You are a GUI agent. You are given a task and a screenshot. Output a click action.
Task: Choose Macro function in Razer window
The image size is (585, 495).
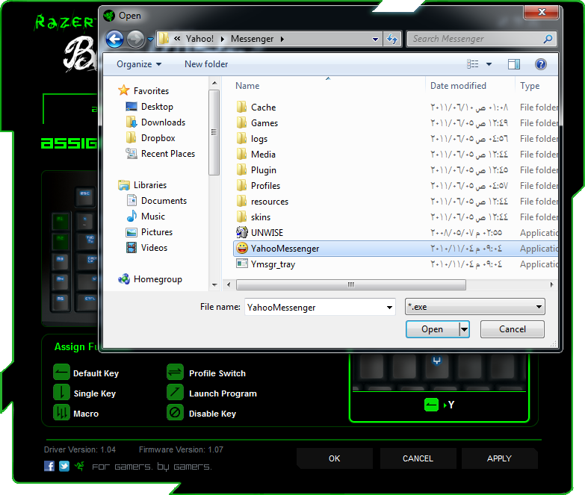tap(76, 413)
